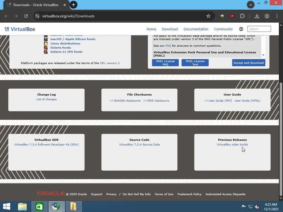Image resolution: width=283 pixels, height=212 pixels.
Task: Open the uBlock Origin extension icon
Action: pos(232,16)
